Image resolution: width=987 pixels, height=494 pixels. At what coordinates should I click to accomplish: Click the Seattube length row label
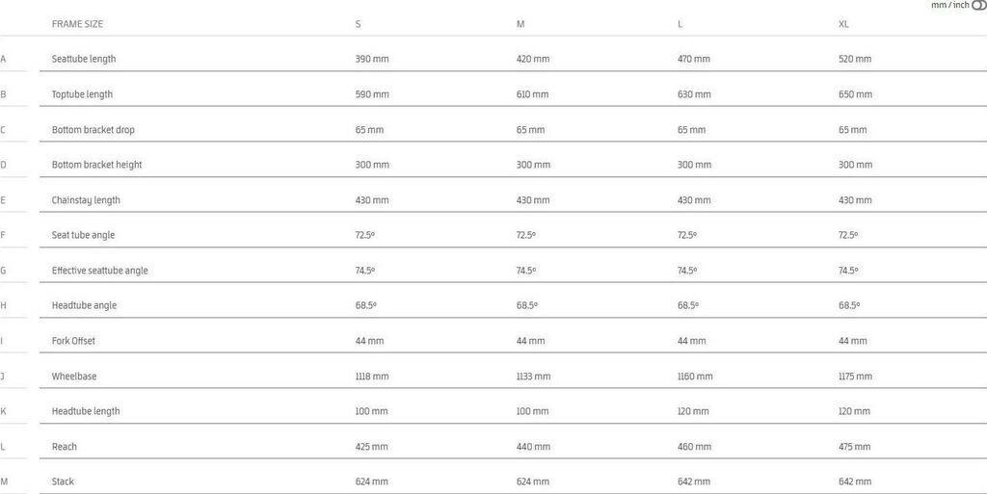(84, 59)
